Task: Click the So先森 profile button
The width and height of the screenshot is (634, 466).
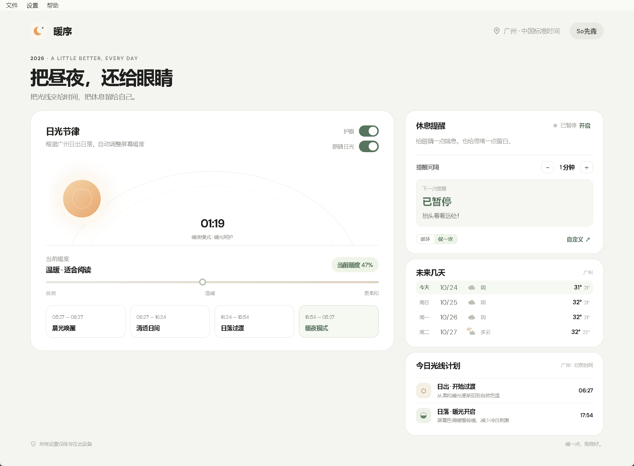Action: coord(586,31)
